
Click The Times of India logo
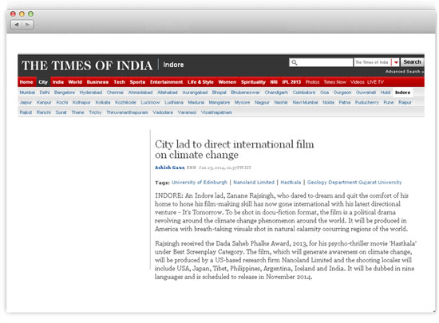pyautogui.click(x=87, y=65)
